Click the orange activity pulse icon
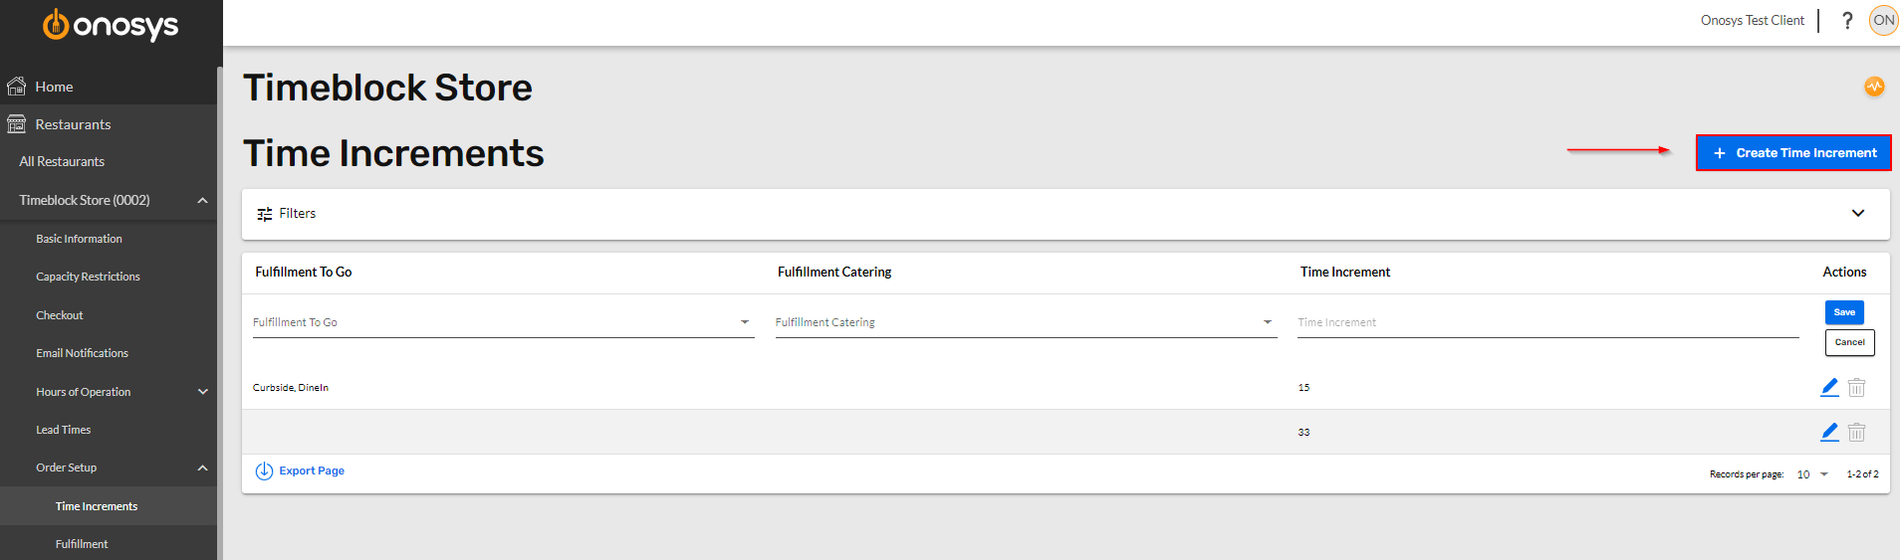Viewport: 1900px width, 560px height. 1874,87
